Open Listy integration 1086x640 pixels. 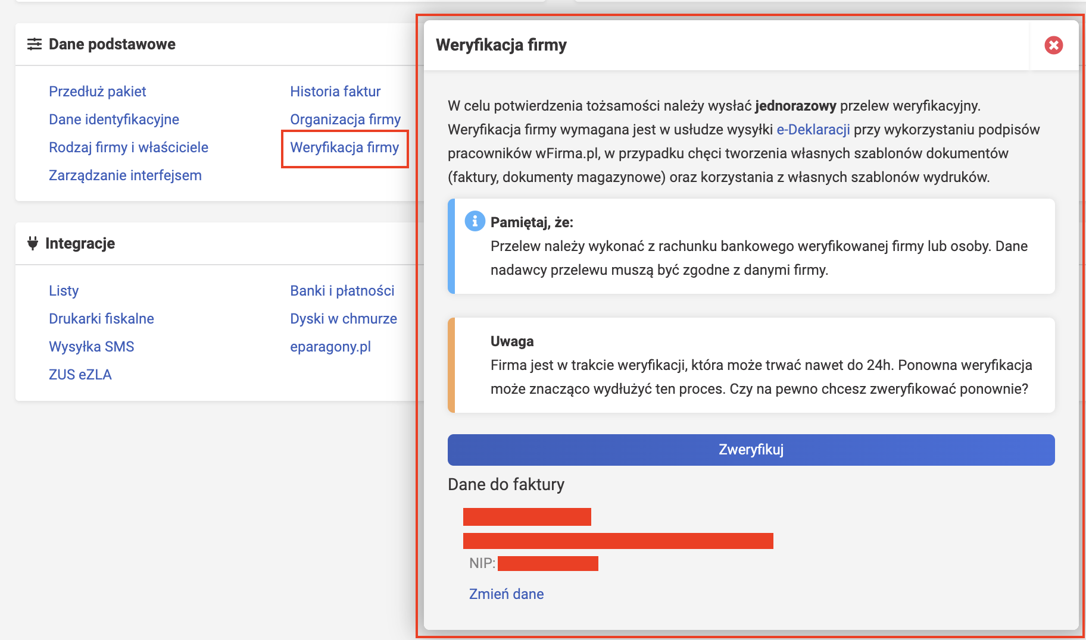[64, 291]
